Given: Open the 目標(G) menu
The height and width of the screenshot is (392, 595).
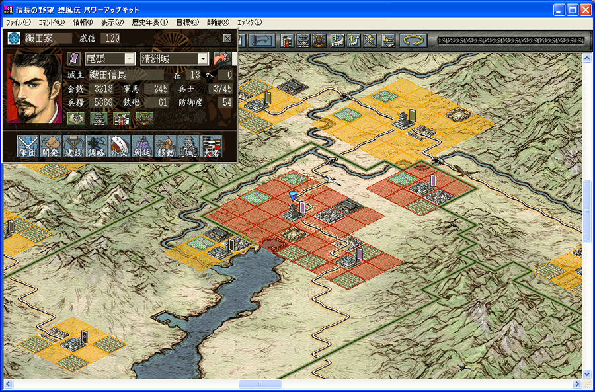Looking at the screenshot, I should [188, 22].
